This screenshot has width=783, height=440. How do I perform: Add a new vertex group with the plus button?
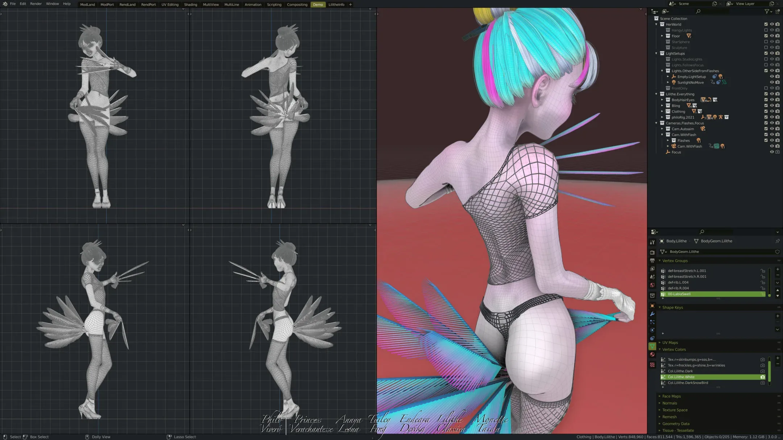pyautogui.click(x=778, y=269)
